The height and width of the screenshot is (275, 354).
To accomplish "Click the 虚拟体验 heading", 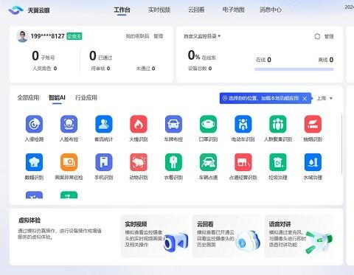I will tap(29, 220).
